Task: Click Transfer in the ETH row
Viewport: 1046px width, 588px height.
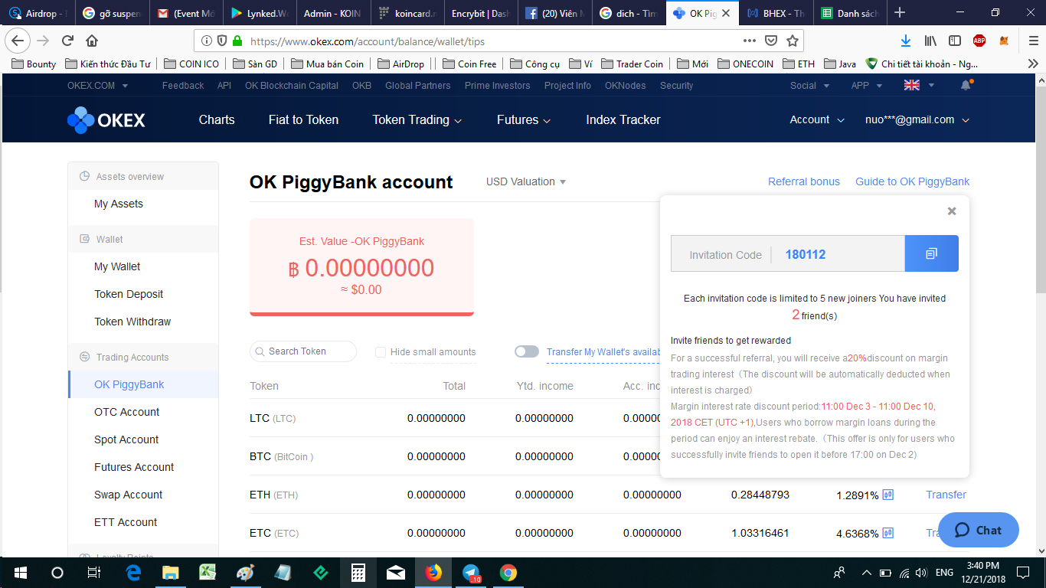Action: [x=946, y=495]
